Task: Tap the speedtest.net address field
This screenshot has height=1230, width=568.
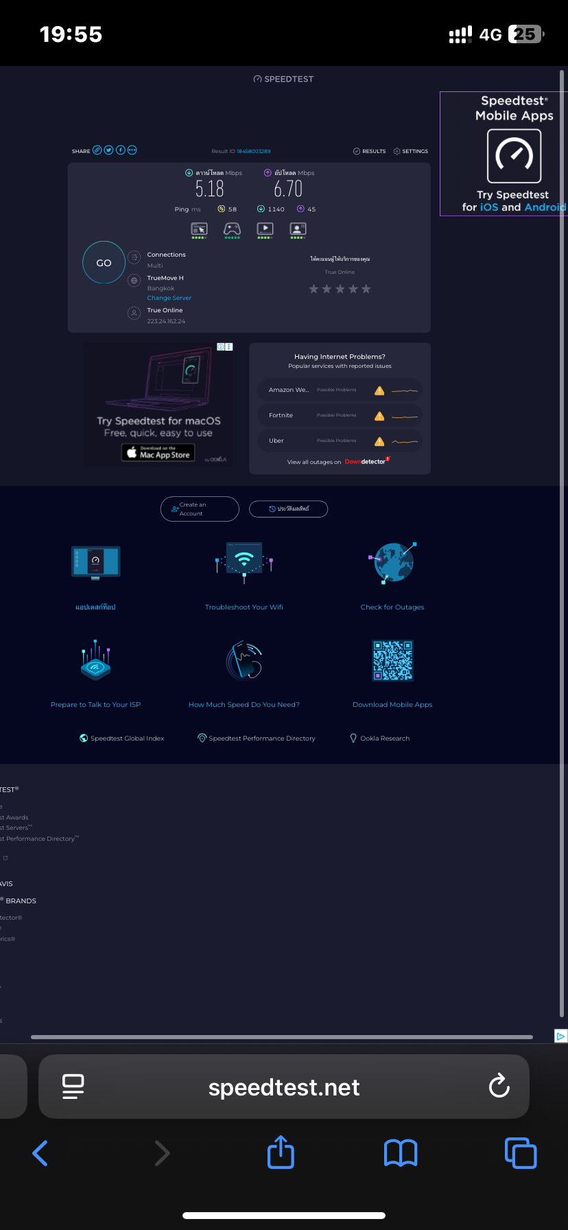Action: point(284,1087)
